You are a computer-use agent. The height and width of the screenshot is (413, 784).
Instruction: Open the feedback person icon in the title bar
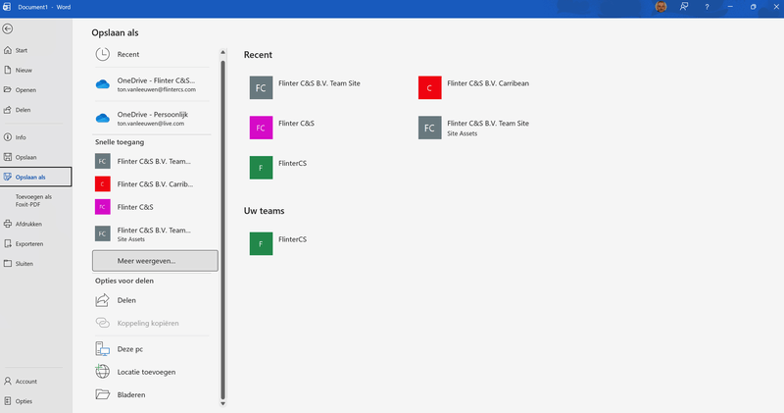(x=683, y=7)
